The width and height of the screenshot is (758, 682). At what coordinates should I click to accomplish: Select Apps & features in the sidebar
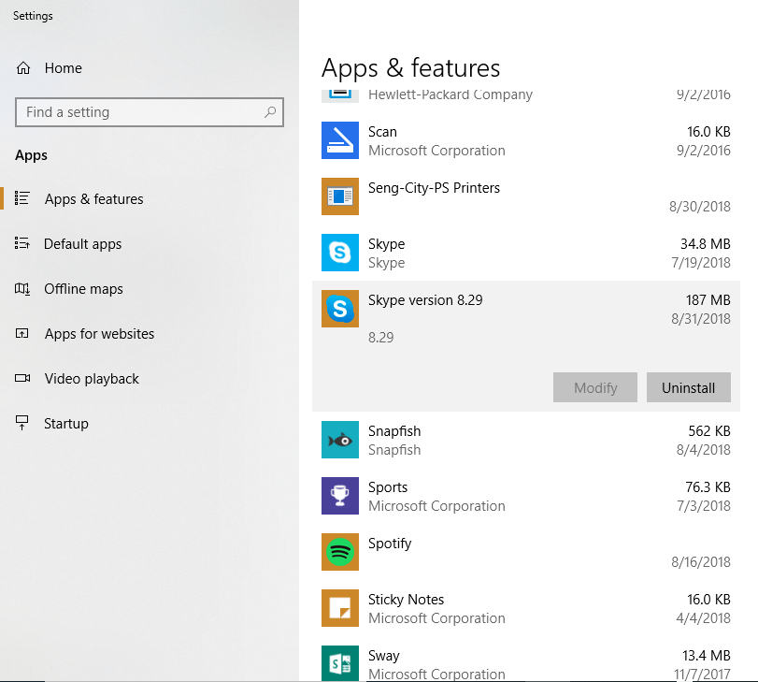(x=93, y=199)
